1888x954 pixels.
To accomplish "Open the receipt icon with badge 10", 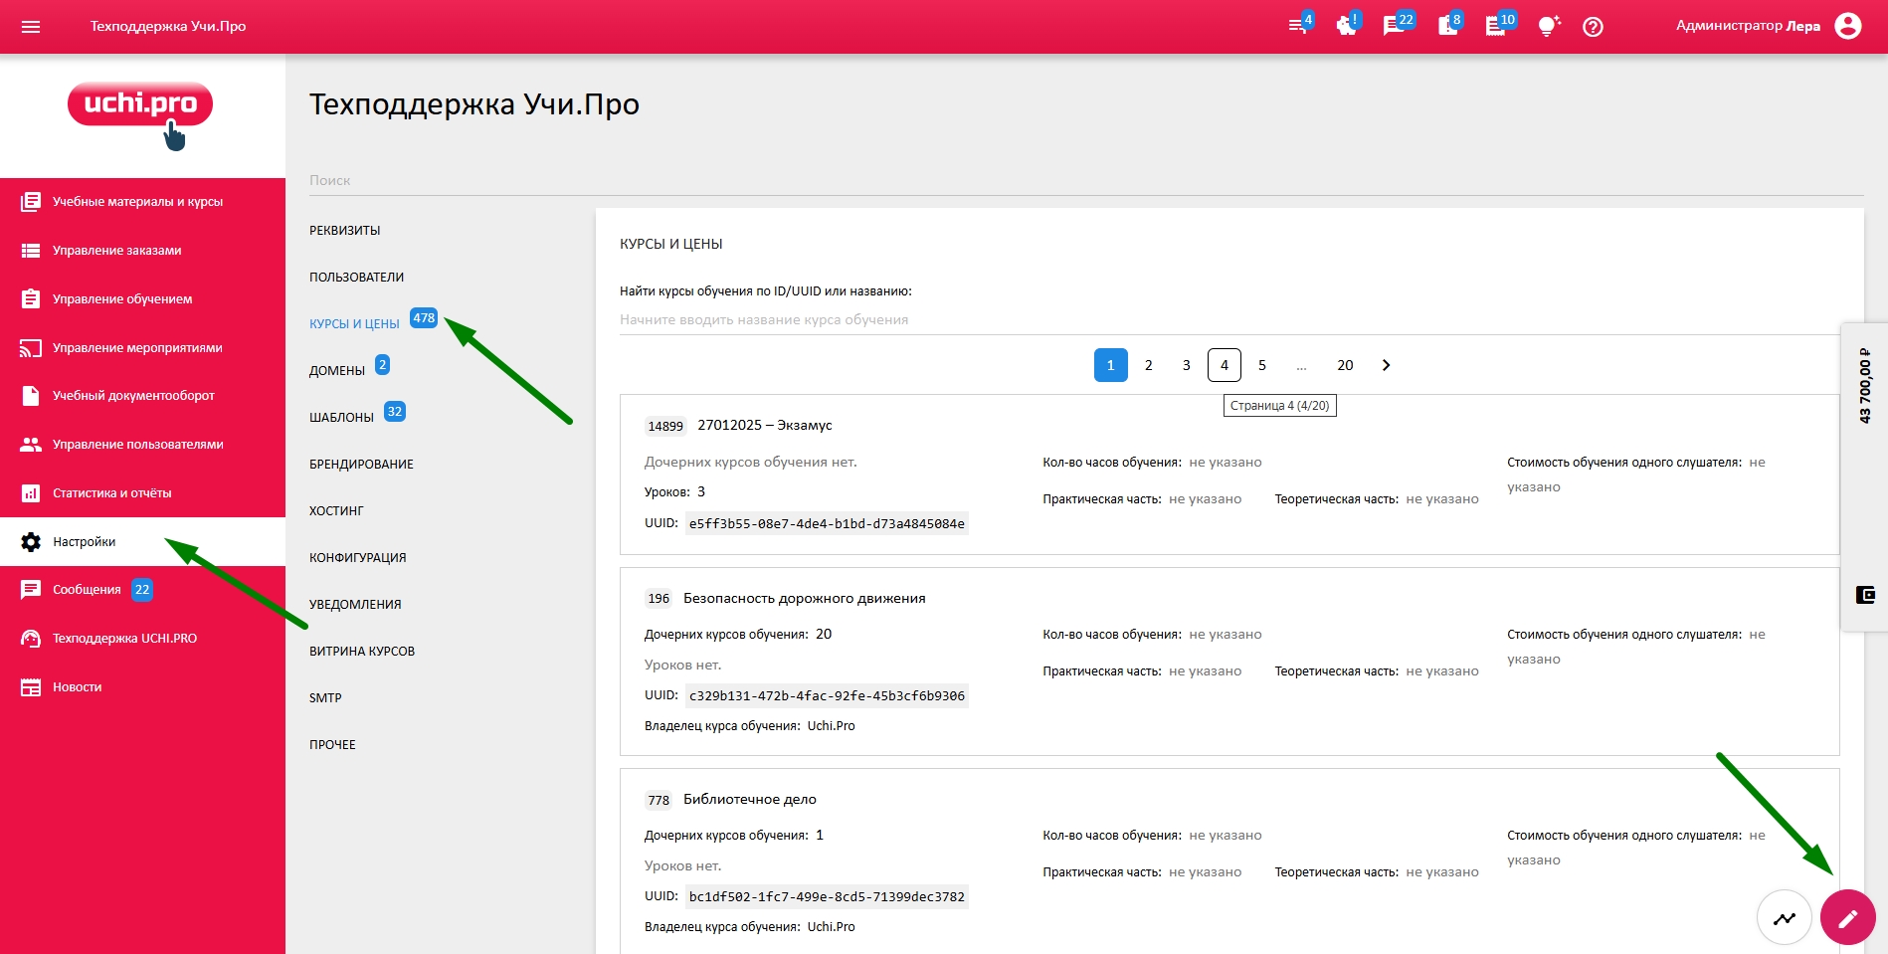I will pyautogui.click(x=1498, y=26).
